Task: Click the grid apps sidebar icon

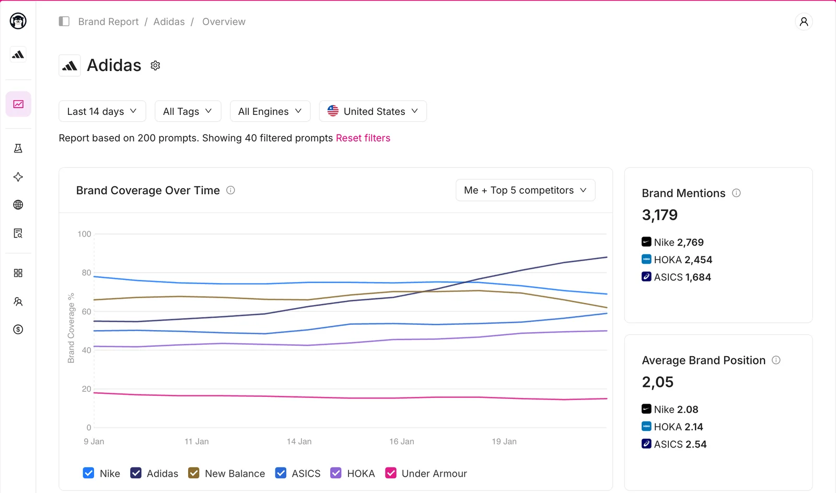Action: click(18, 273)
